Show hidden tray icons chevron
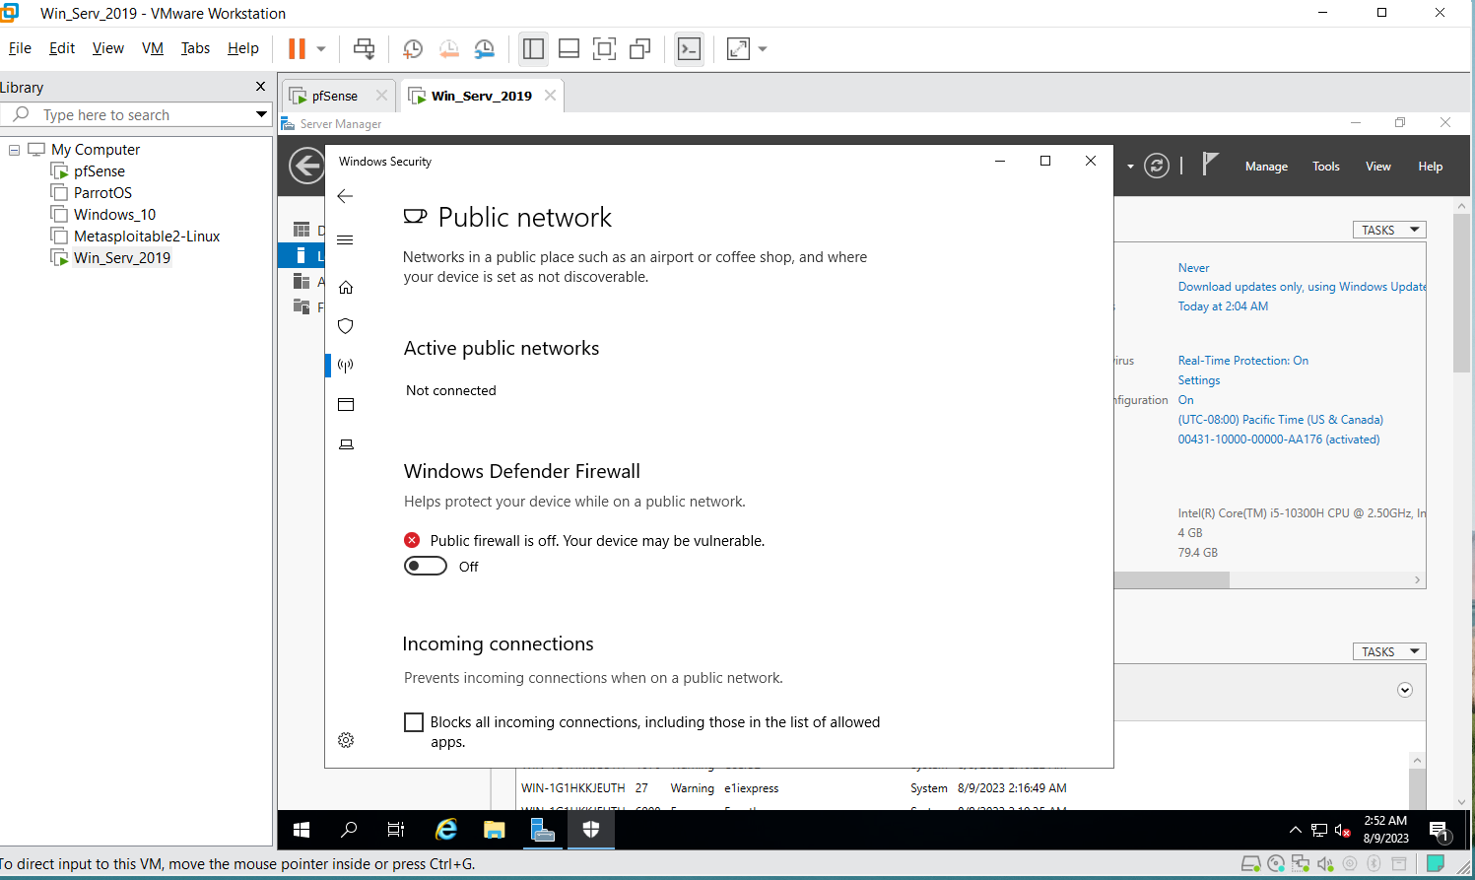The height and width of the screenshot is (880, 1475). click(1296, 830)
